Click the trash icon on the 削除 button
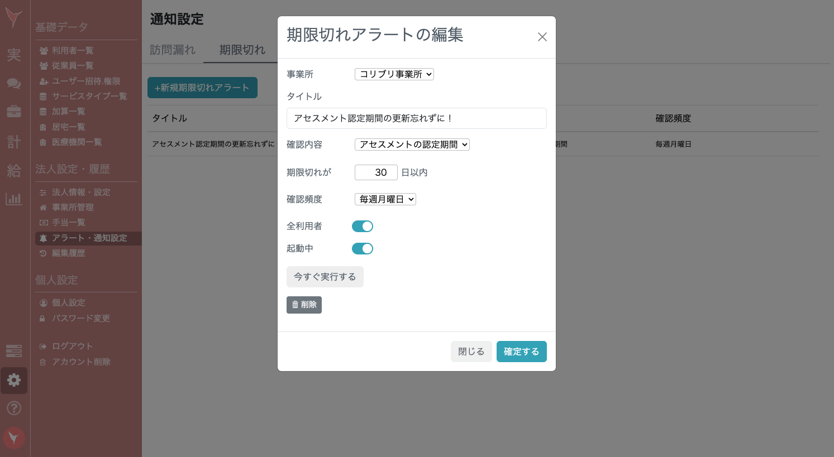The height and width of the screenshot is (457, 834). (296, 305)
